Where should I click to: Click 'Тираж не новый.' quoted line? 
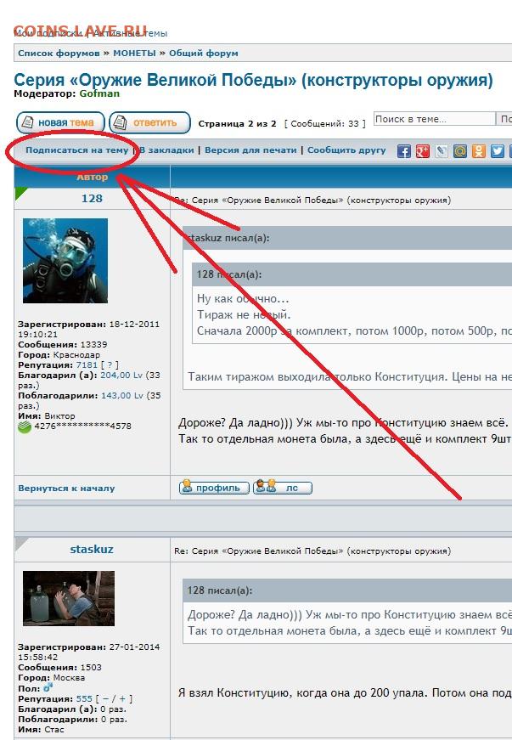244,315
